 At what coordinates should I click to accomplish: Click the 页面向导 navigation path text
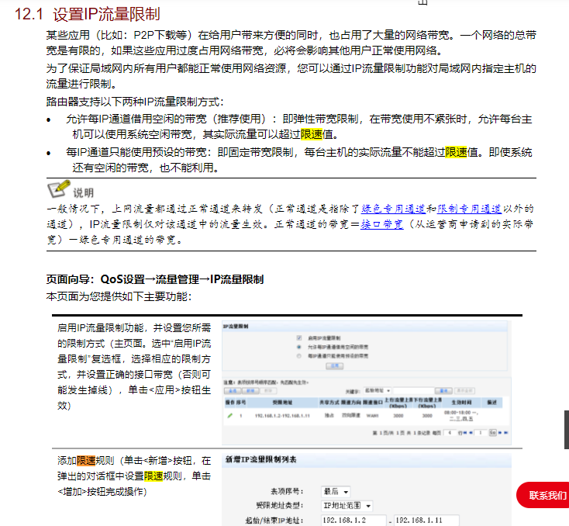(x=154, y=279)
